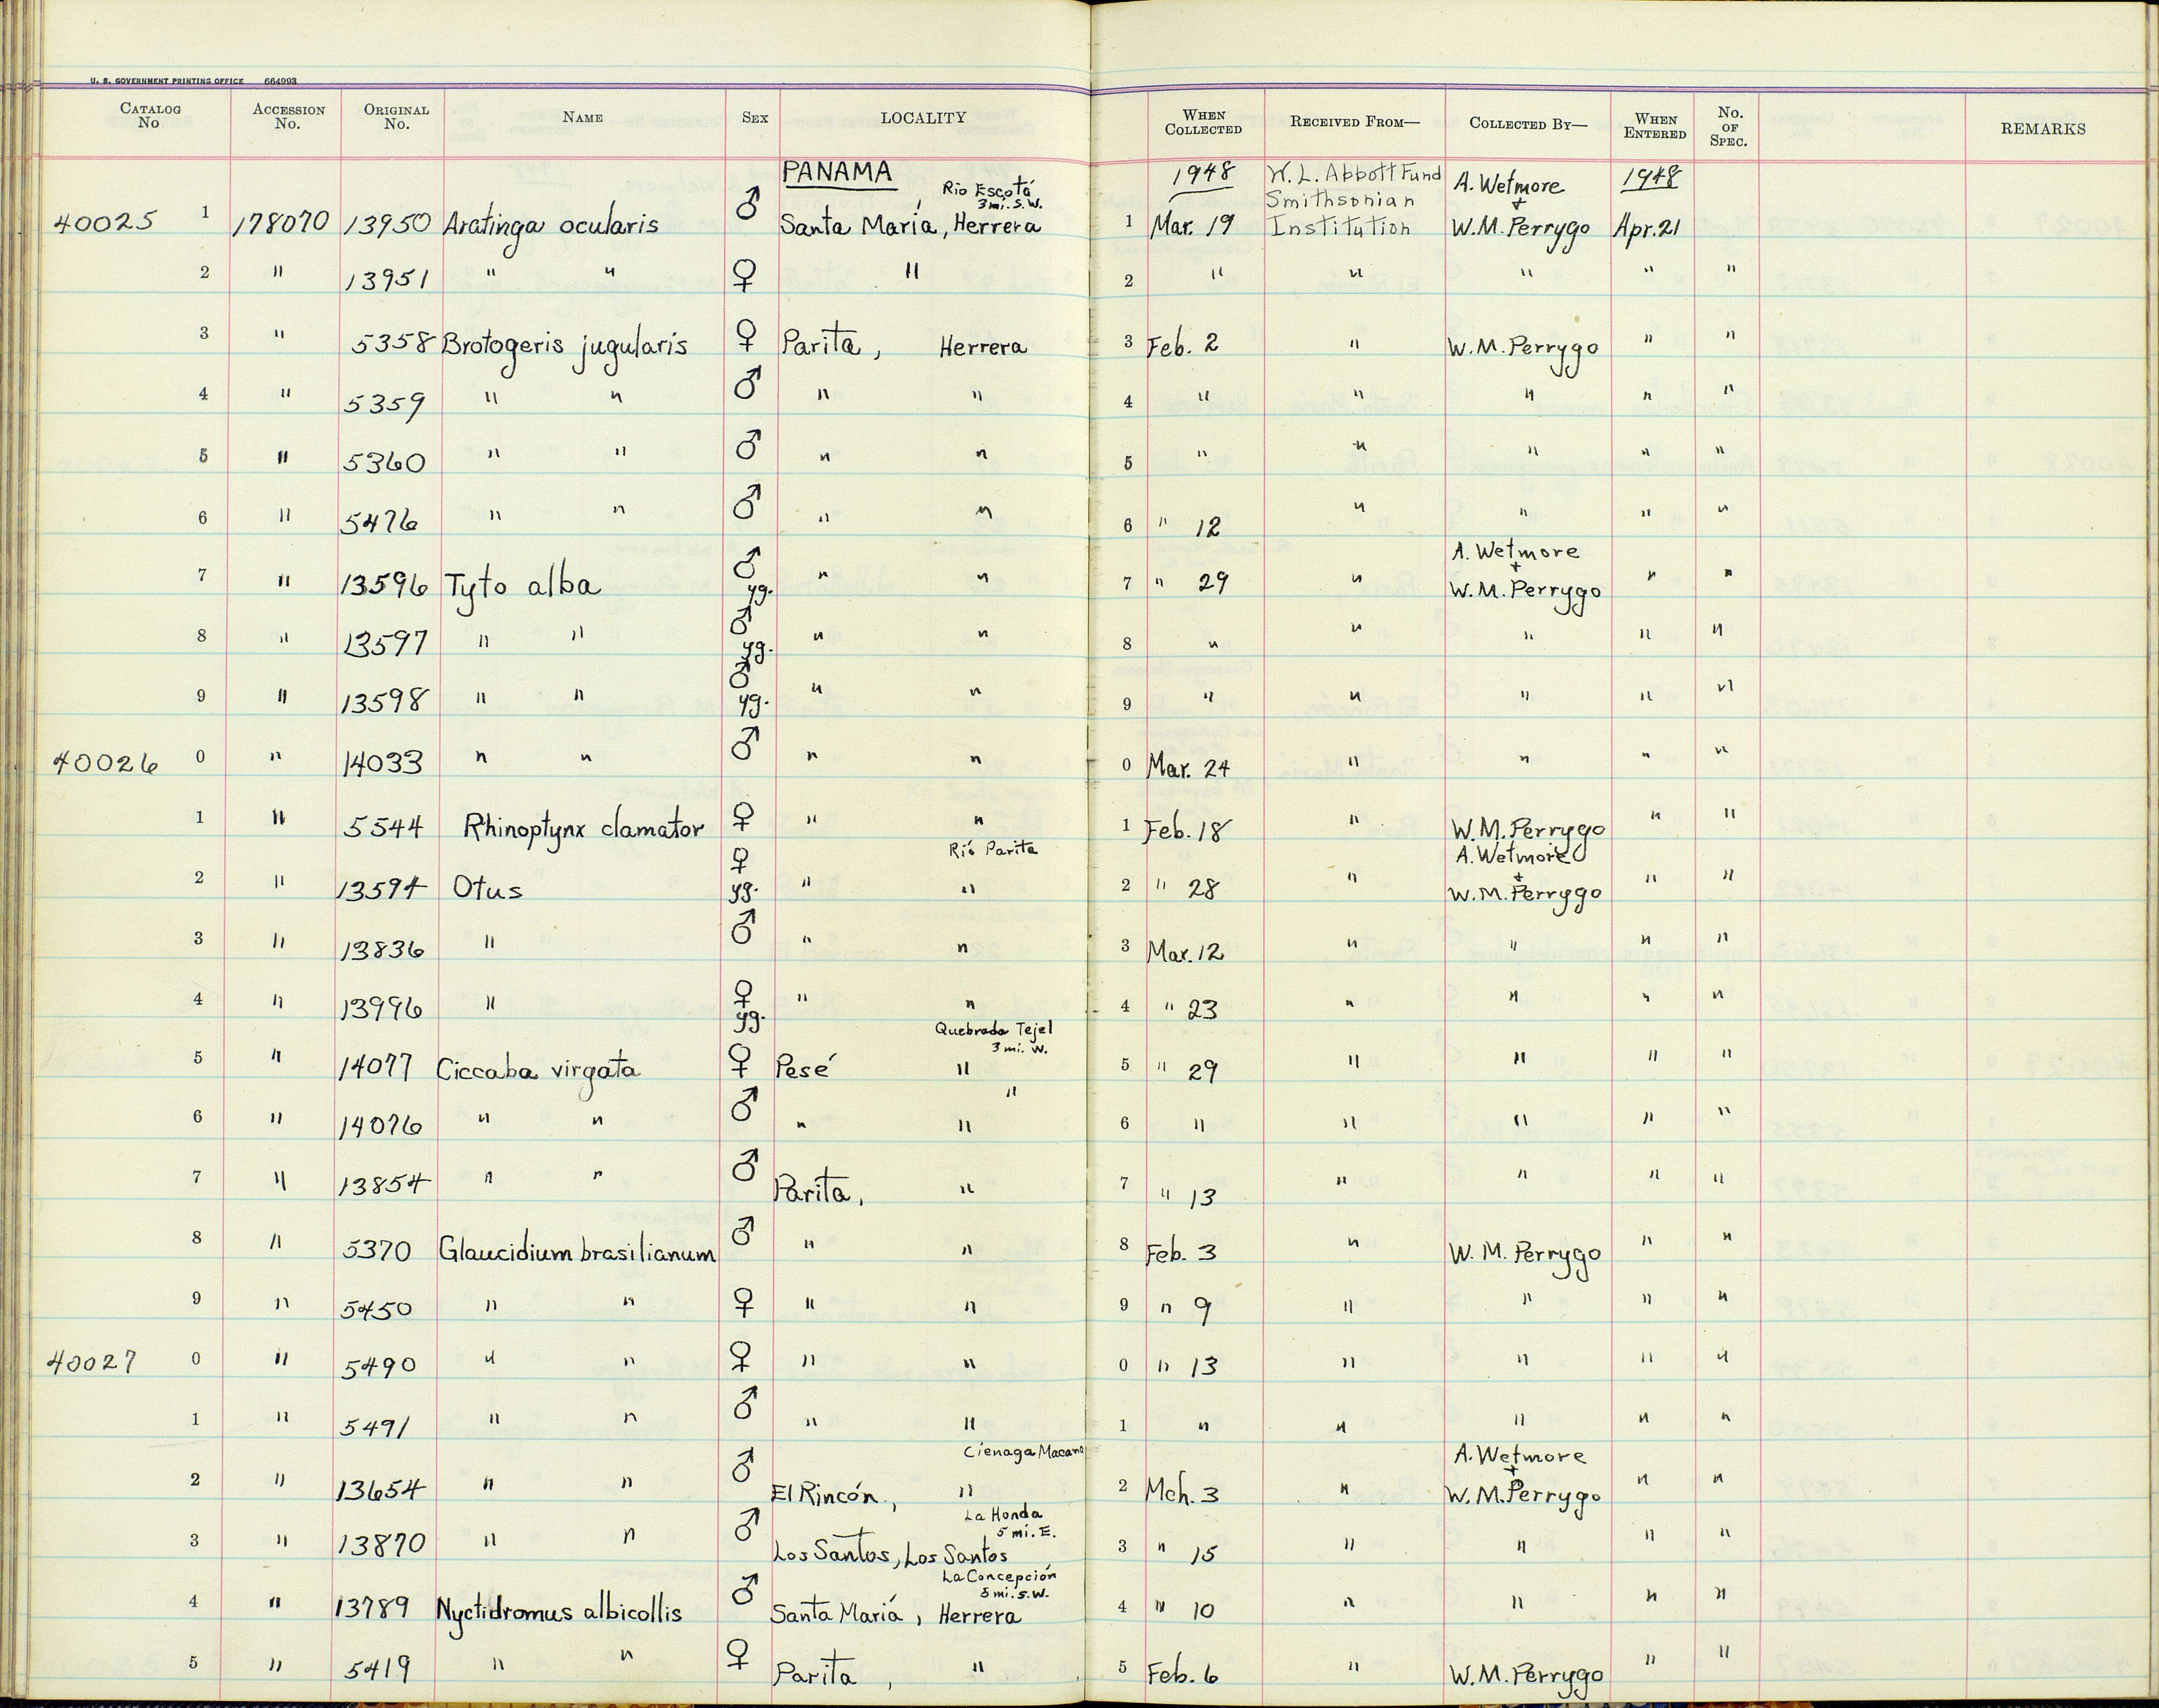The height and width of the screenshot is (1708, 2159).
Task: Click the Smithsonian Institution entry
Action: [1340, 212]
